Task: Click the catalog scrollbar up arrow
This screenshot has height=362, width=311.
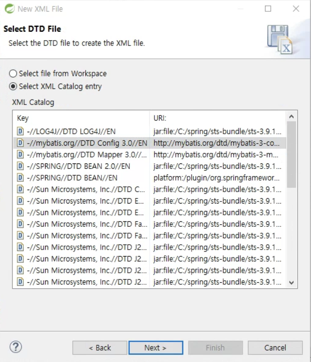Action: coord(292,117)
